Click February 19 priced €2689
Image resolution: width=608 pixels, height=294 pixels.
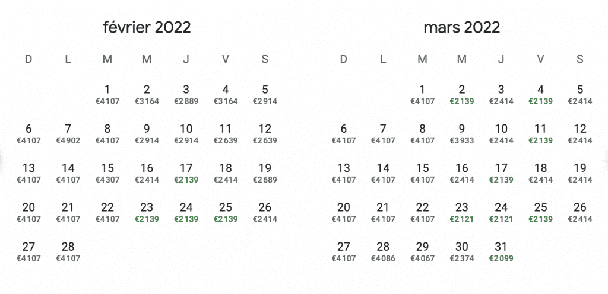(x=265, y=173)
